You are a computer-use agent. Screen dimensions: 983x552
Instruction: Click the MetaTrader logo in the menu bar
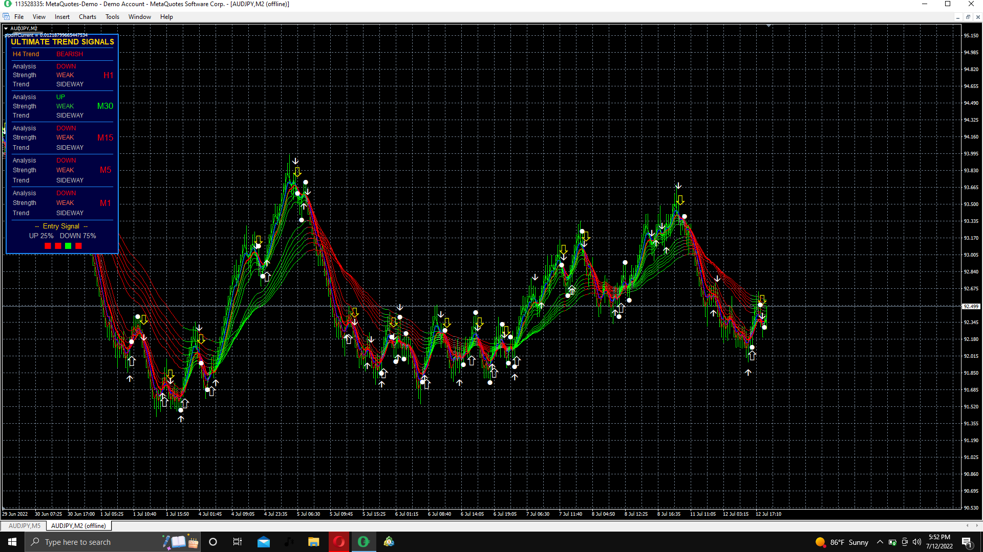6,17
